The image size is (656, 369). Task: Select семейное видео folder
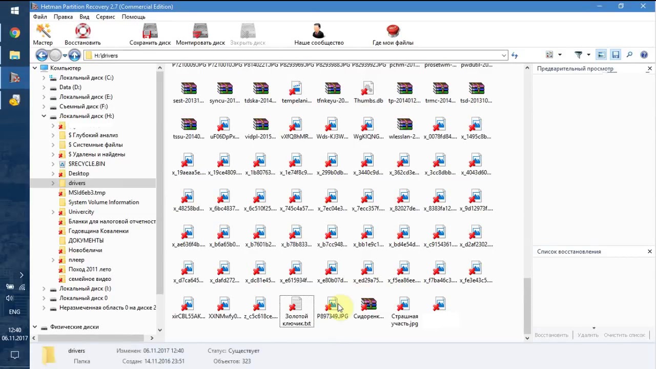click(x=90, y=279)
